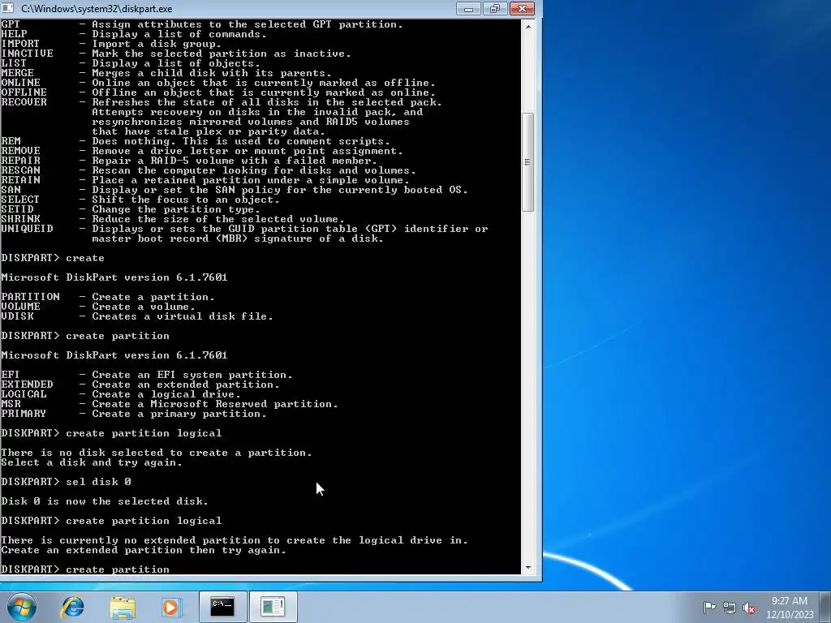This screenshot has height=623, width=831.
Task: Click the 'HELP - Display a list of commands' line
Action: coord(134,34)
